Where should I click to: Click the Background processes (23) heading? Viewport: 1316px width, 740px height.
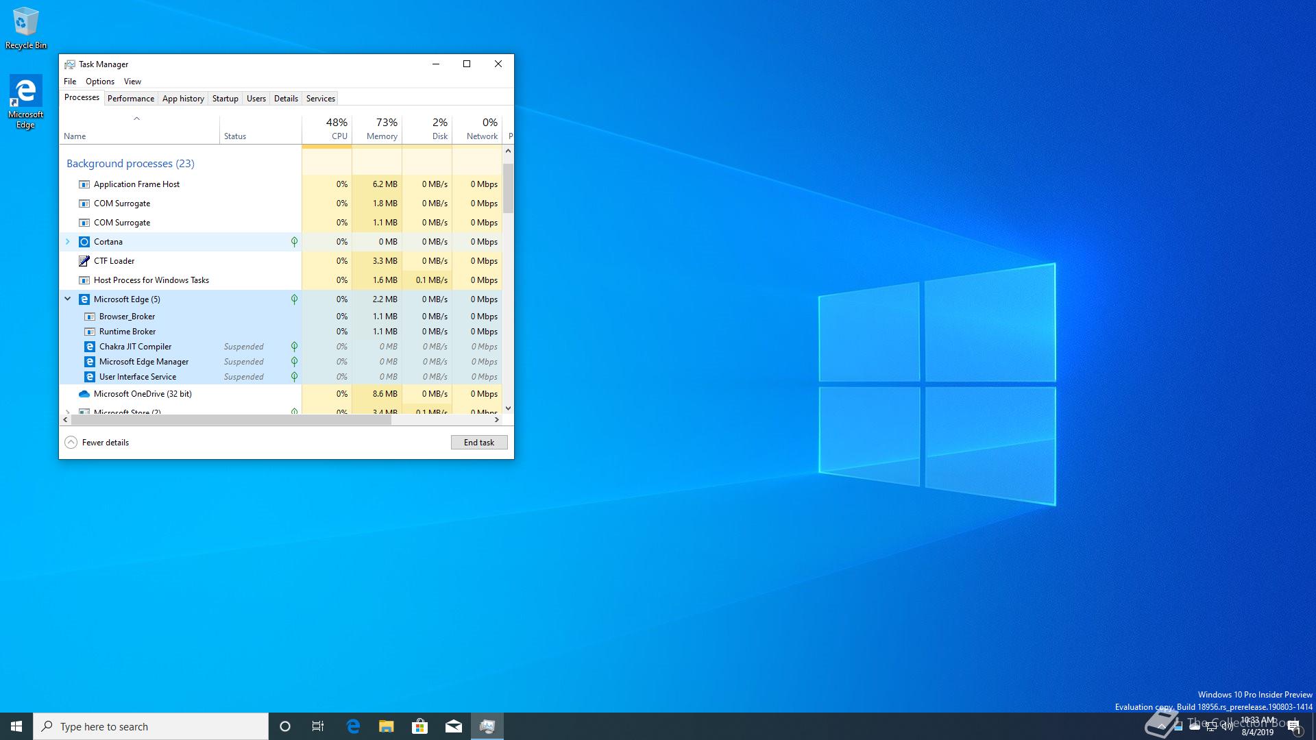[x=130, y=164]
